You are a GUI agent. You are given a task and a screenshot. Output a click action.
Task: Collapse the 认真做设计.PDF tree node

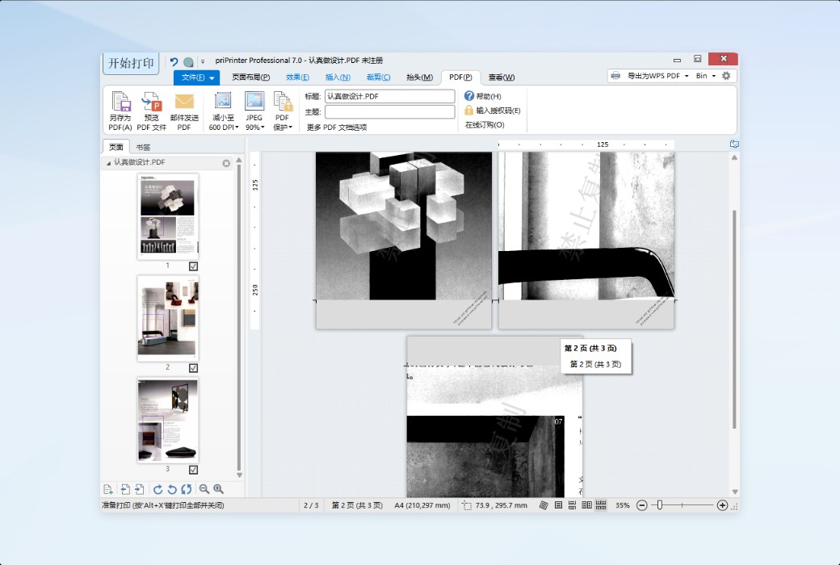point(108,163)
